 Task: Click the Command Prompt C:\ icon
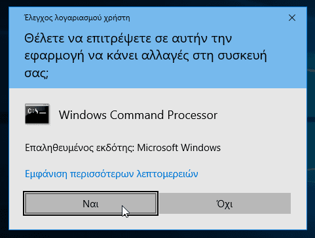[x=37, y=114]
